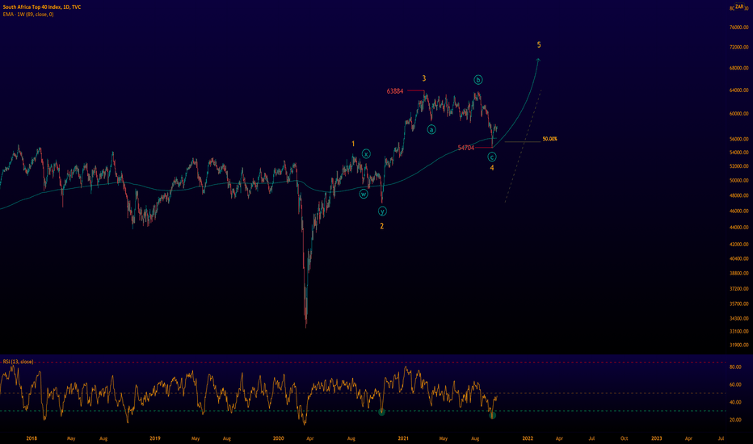
Task: Click the orange wave 3 label
Action: tap(424, 78)
